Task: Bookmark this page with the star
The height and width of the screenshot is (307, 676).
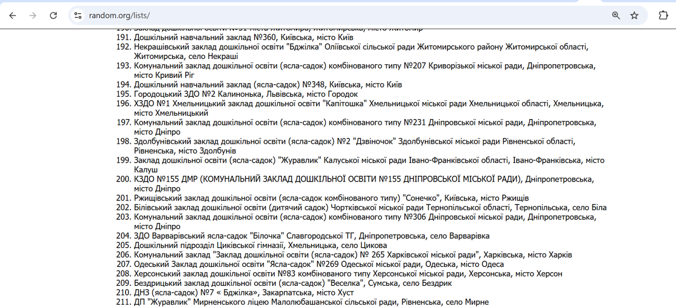Action: click(634, 15)
